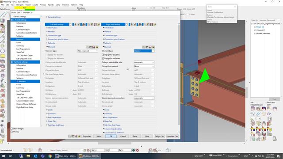Clear the Tools search box with its X

pyautogui.click(x=235, y=7)
